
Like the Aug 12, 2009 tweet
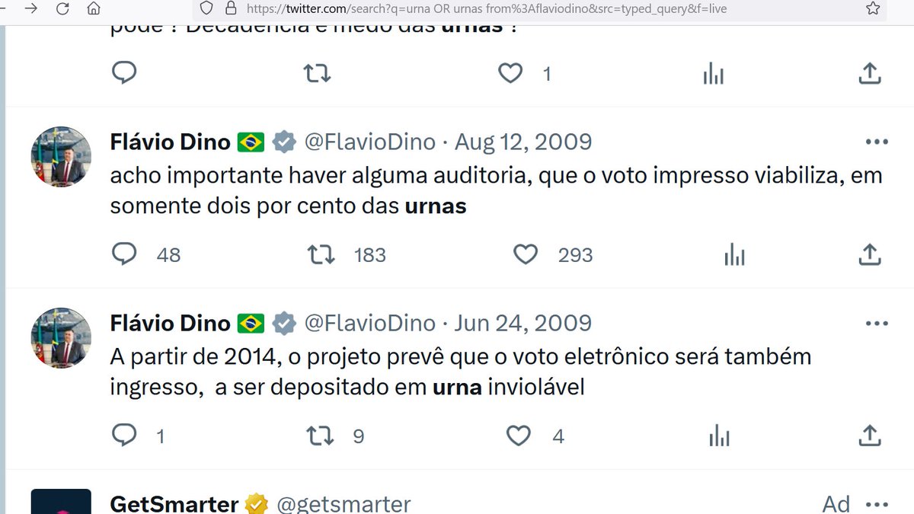tap(525, 254)
